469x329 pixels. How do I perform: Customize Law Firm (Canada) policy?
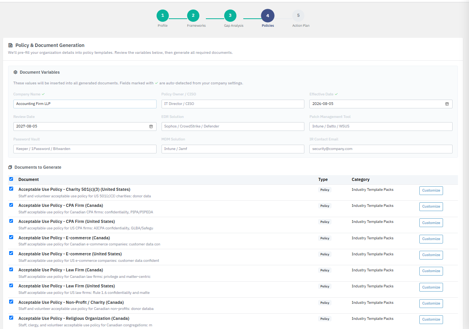point(431,271)
